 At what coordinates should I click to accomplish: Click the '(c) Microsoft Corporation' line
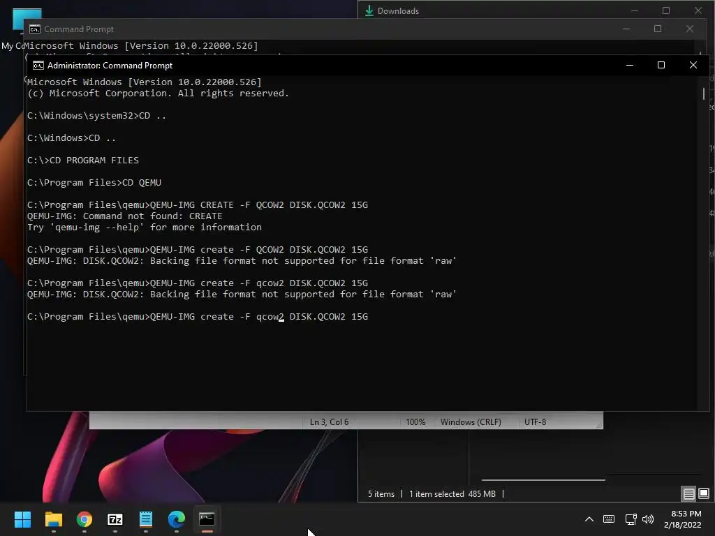(x=158, y=94)
